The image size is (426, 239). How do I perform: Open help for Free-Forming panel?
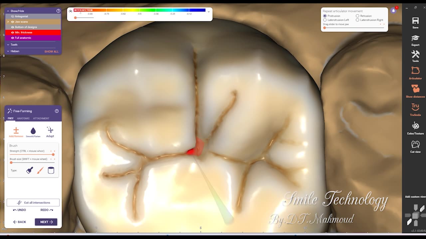pos(57,111)
